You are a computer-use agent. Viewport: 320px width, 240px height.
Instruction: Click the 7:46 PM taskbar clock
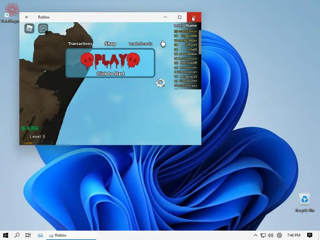(x=294, y=235)
